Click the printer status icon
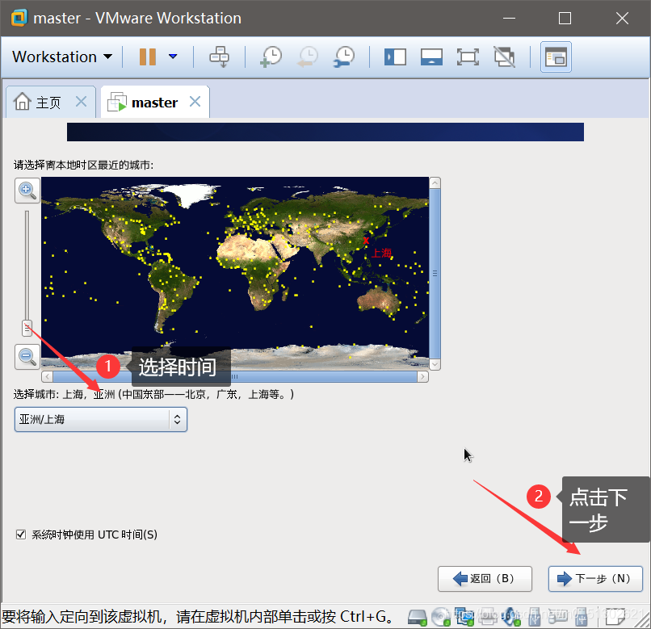The height and width of the screenshot is (629, 651). [488, 617]
